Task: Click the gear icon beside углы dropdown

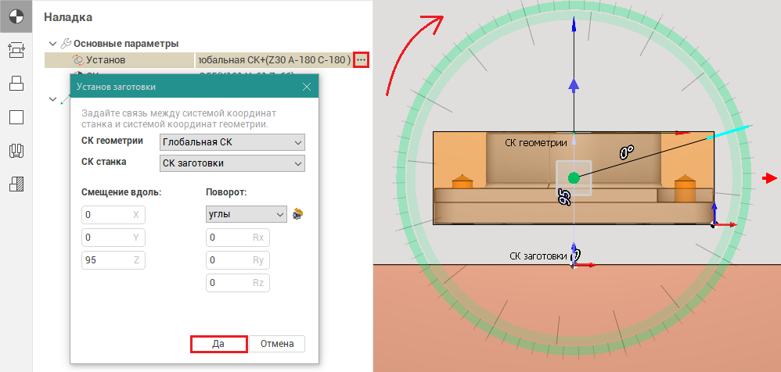Action: (297, 213)
